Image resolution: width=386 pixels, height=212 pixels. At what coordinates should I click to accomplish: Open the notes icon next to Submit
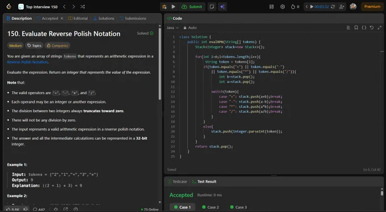click(x=212, y=7)
